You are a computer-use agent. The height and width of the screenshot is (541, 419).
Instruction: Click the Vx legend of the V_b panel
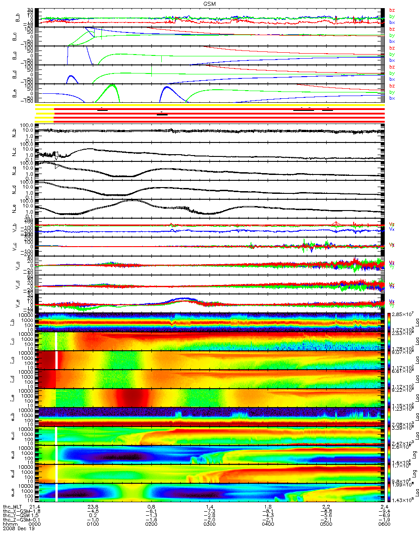392,229
